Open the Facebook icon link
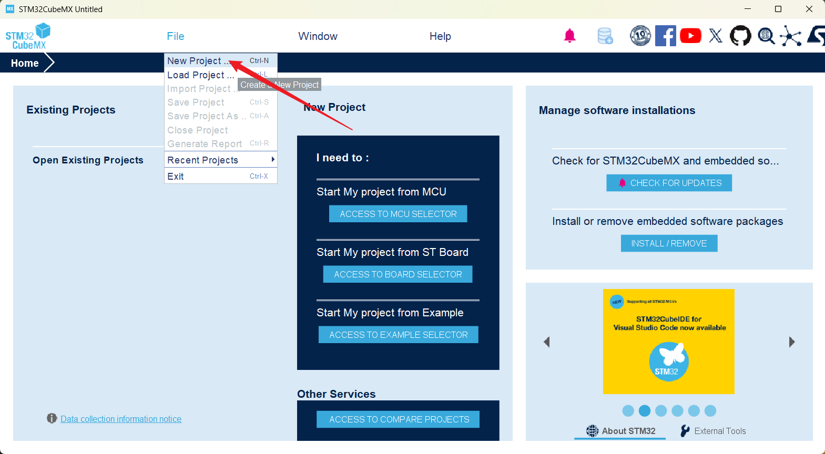Image resolution: width=825 pixels, height=454 pixels. (x=665, y=36)
